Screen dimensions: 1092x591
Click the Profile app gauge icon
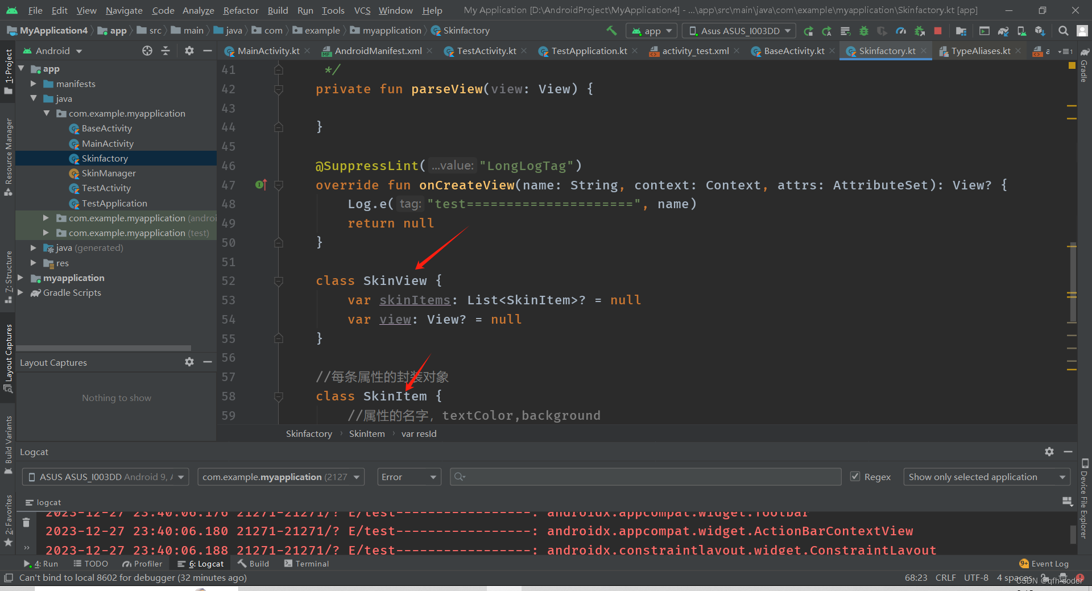901,31
